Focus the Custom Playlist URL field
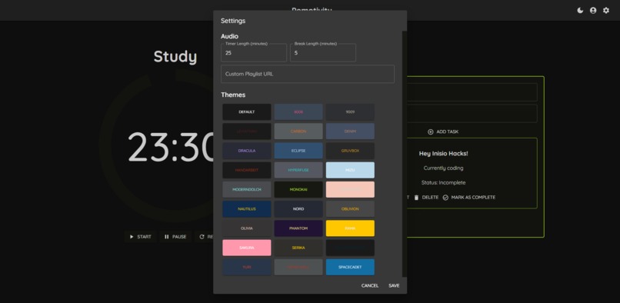620x303 pixels. pos(308,74)
